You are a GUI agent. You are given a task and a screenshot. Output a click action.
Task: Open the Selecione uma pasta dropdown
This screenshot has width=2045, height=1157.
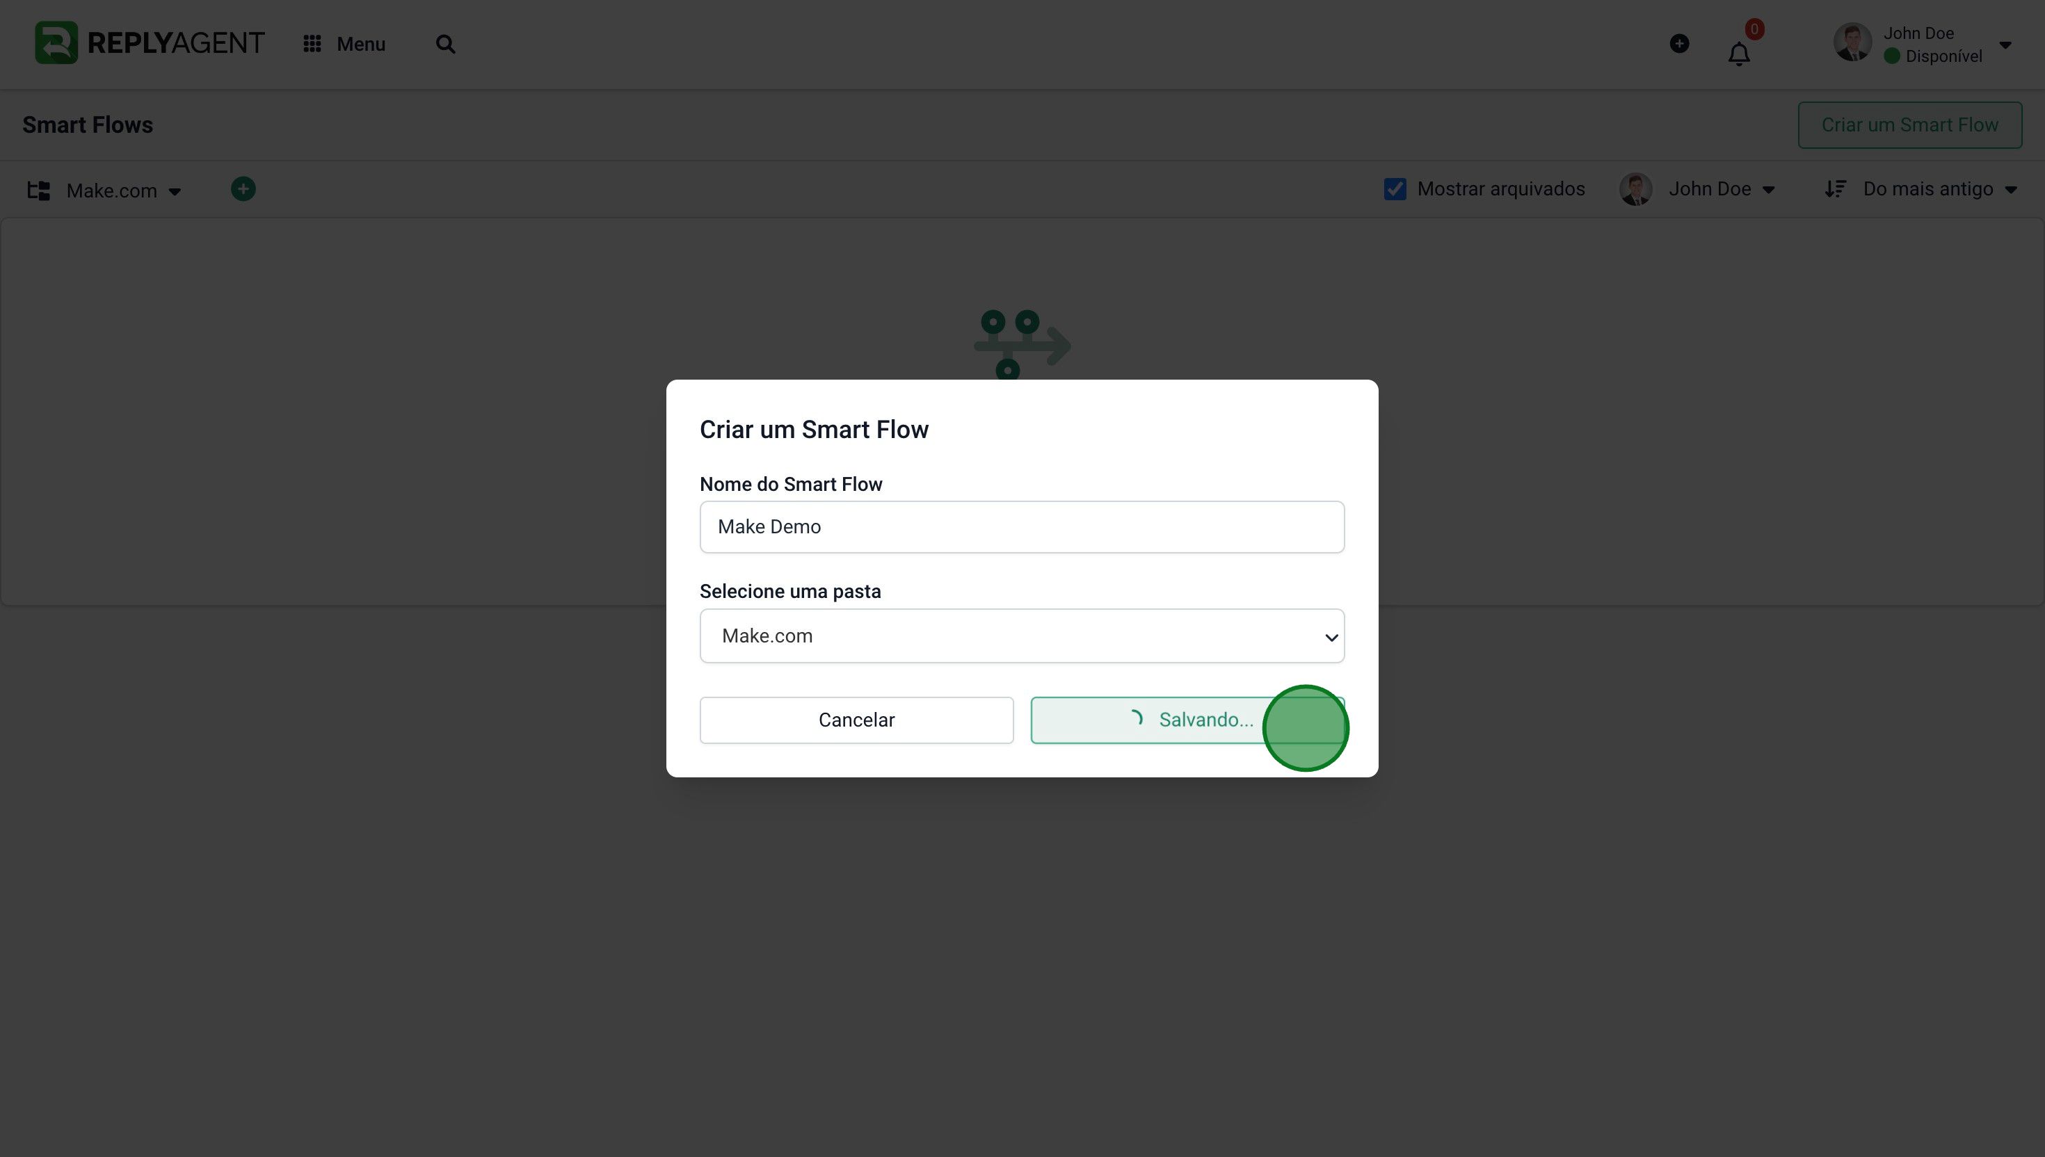pyautogui.click(x=1021, y=636)
